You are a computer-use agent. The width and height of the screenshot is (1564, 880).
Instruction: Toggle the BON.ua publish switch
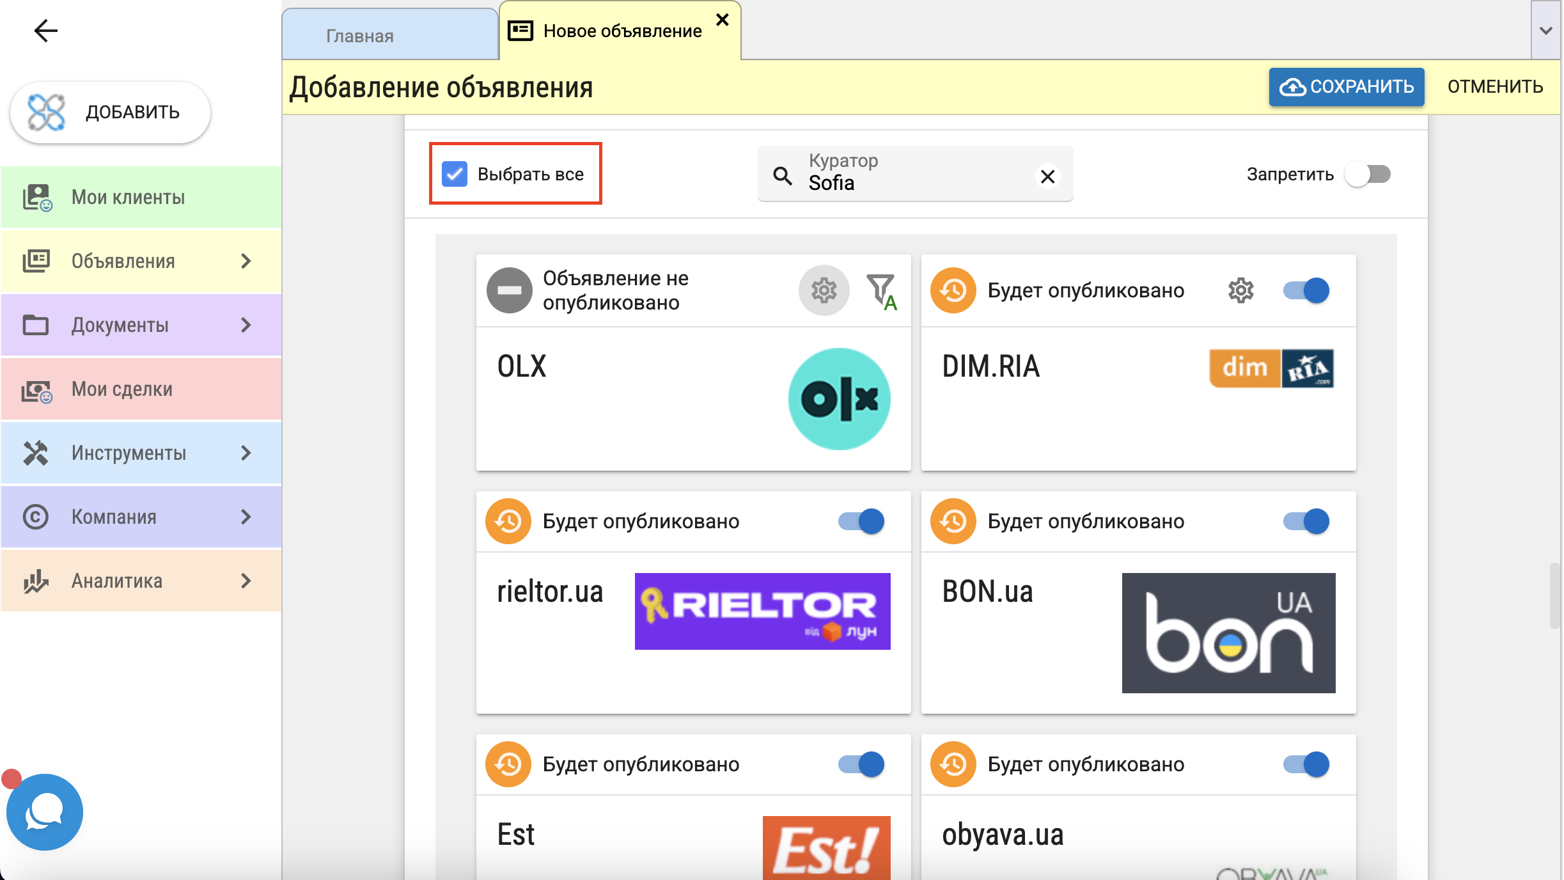tap(1306, 521)
